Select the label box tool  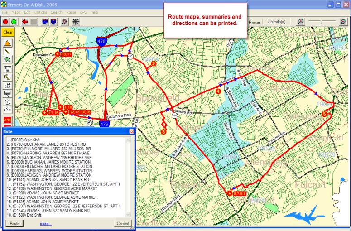[x=8, y=69]
